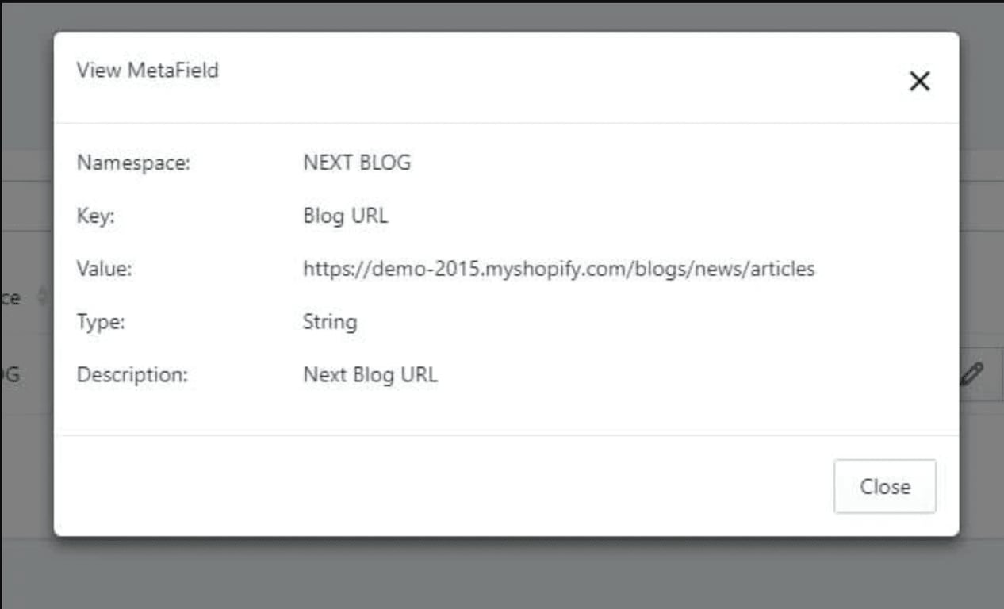
Task: Click the Description field label
Action: pyautogui.click(x=132, y=374)
